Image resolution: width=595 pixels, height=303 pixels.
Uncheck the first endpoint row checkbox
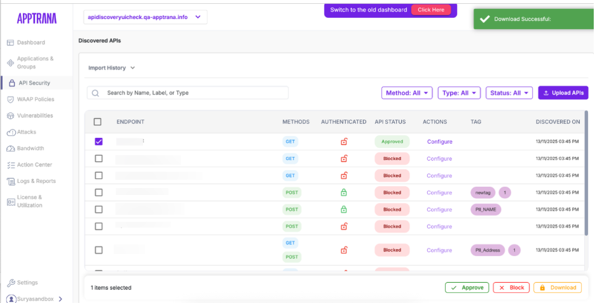[x=99, y=142]
